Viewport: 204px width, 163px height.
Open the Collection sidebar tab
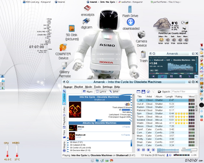tap(64, 111)
